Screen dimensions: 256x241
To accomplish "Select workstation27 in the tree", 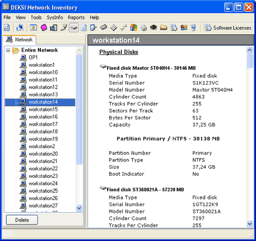I will pos(43,206).
